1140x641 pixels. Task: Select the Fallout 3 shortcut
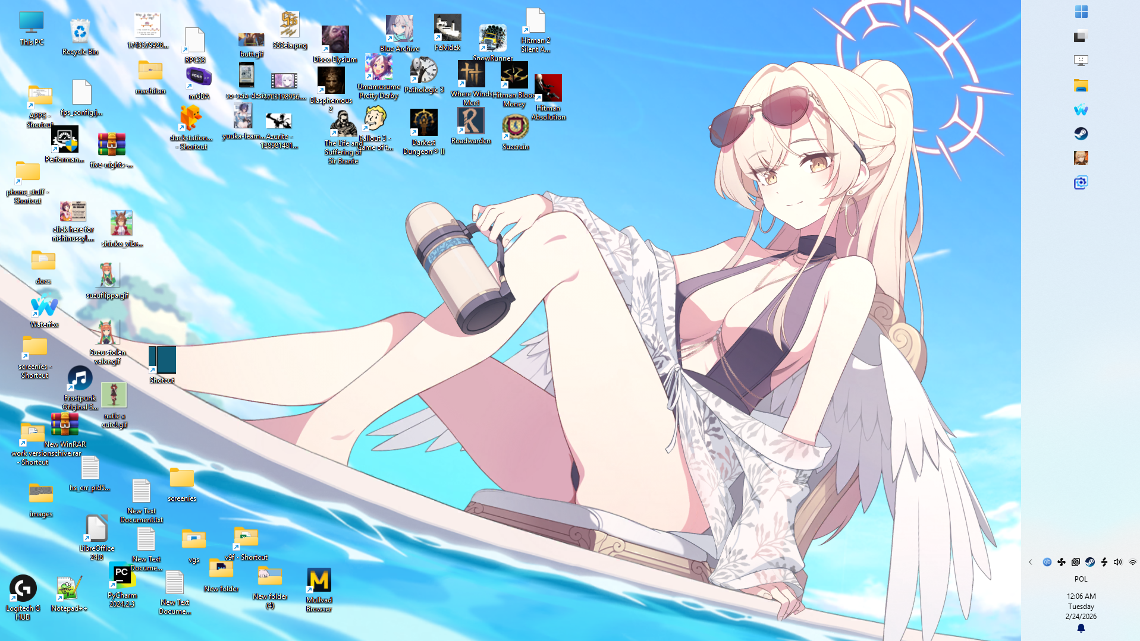(x=375, y=129)
